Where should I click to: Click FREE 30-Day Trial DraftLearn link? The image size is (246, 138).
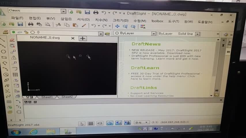pyautogui.click(x=166, y=76)
